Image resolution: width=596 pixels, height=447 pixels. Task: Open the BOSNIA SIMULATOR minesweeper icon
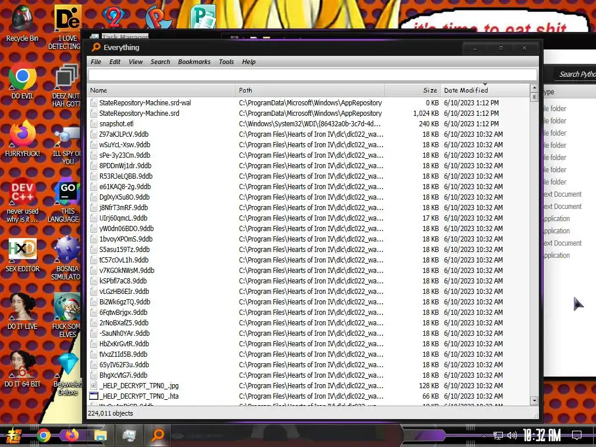[x=67, y=258]
